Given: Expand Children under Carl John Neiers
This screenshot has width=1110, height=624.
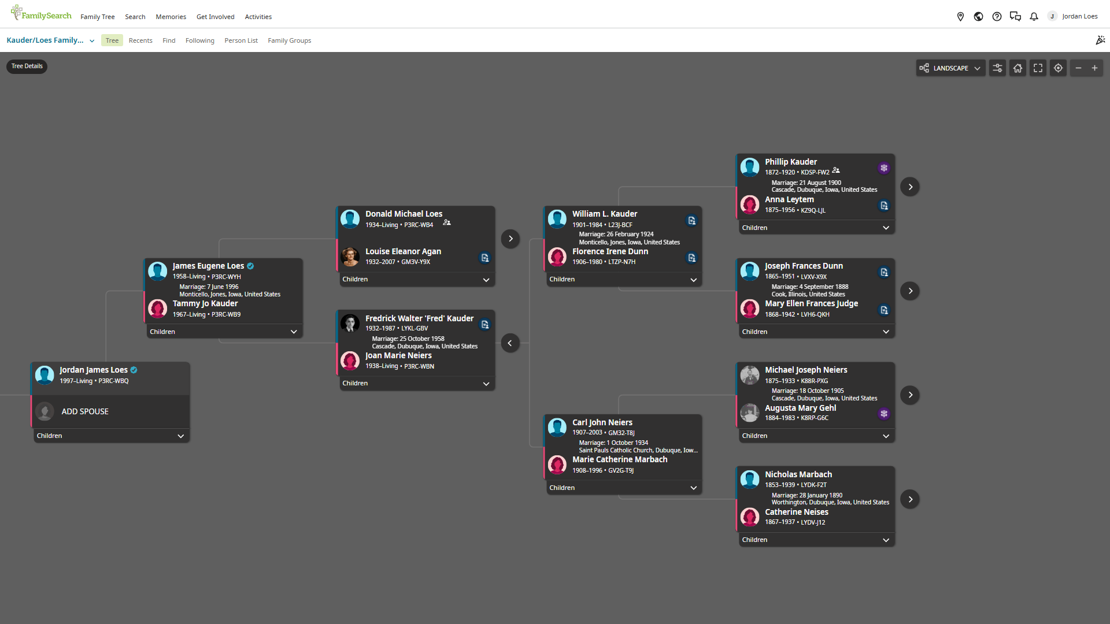Looking at the screenshot, I should (623, 488).
